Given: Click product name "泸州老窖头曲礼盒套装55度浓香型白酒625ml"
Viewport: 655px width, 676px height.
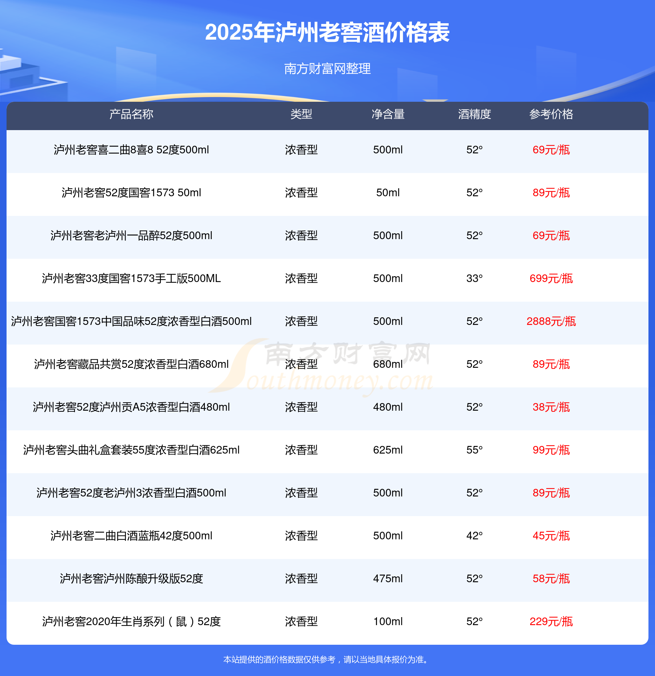Looking at the screenshot, I should pyautogui.click(x=131, y=450).
